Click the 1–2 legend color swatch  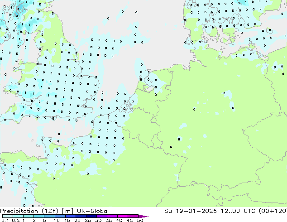(29, 216)
